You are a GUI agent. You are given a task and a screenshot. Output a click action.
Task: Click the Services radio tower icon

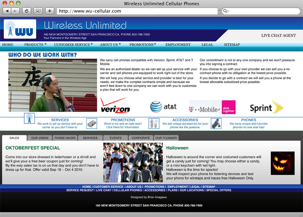click(x=29, y=118)
